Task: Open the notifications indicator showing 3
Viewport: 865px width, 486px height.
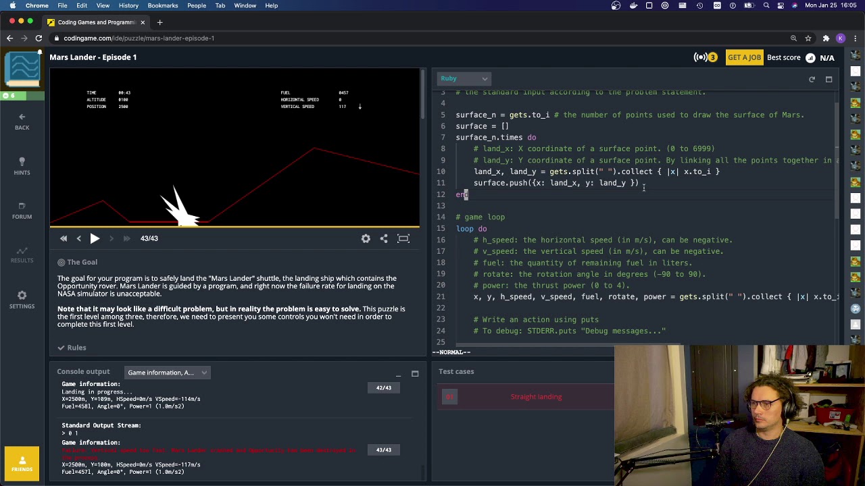Action: tap(706, 57)
